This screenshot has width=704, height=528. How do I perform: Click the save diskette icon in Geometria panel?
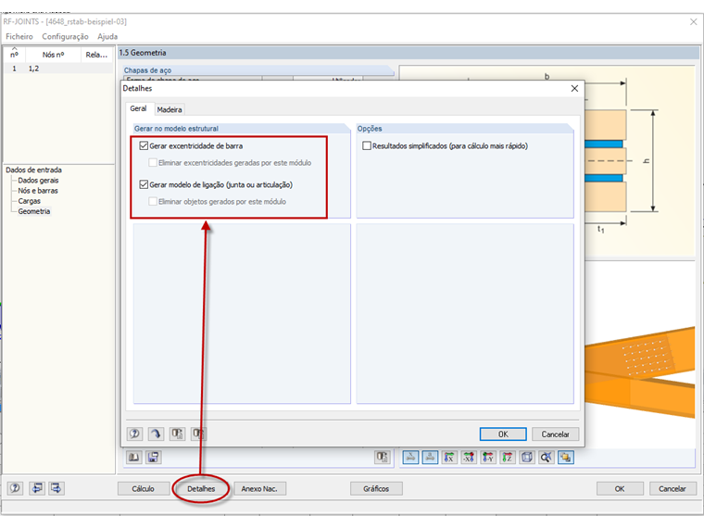pos(153,458)
